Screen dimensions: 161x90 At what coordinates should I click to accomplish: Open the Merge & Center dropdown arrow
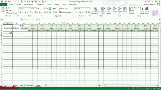tap(73, 12)
